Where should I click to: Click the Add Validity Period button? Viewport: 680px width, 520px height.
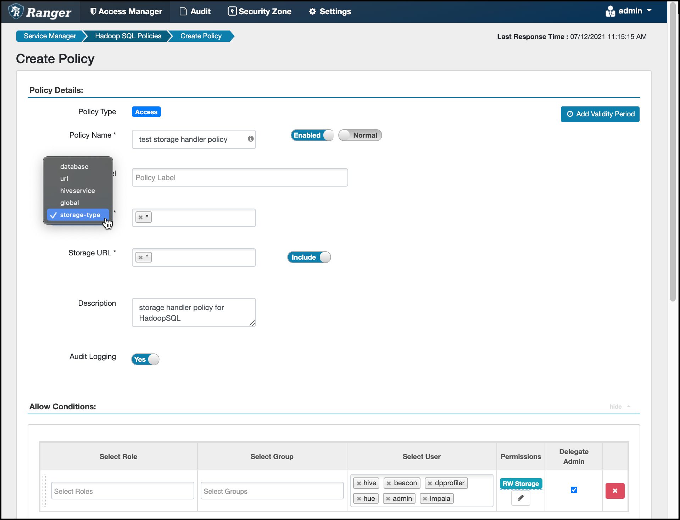click(600, 114)
